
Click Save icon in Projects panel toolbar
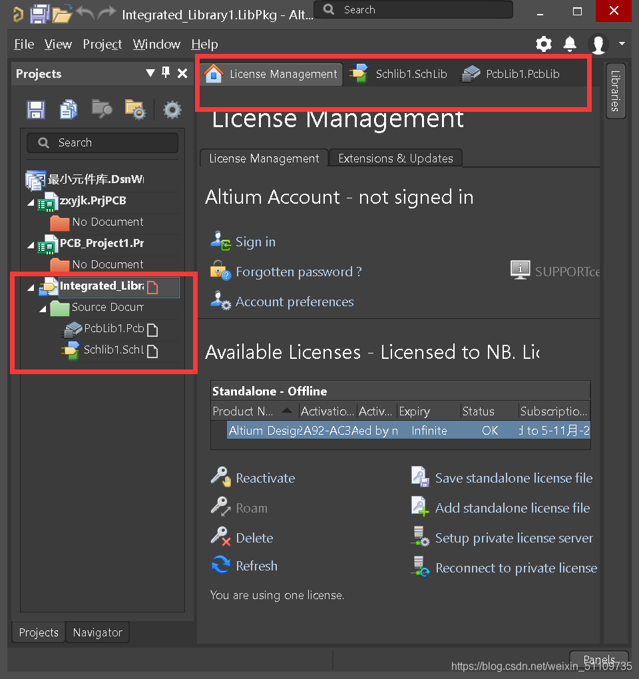click(x=35, y=110)
